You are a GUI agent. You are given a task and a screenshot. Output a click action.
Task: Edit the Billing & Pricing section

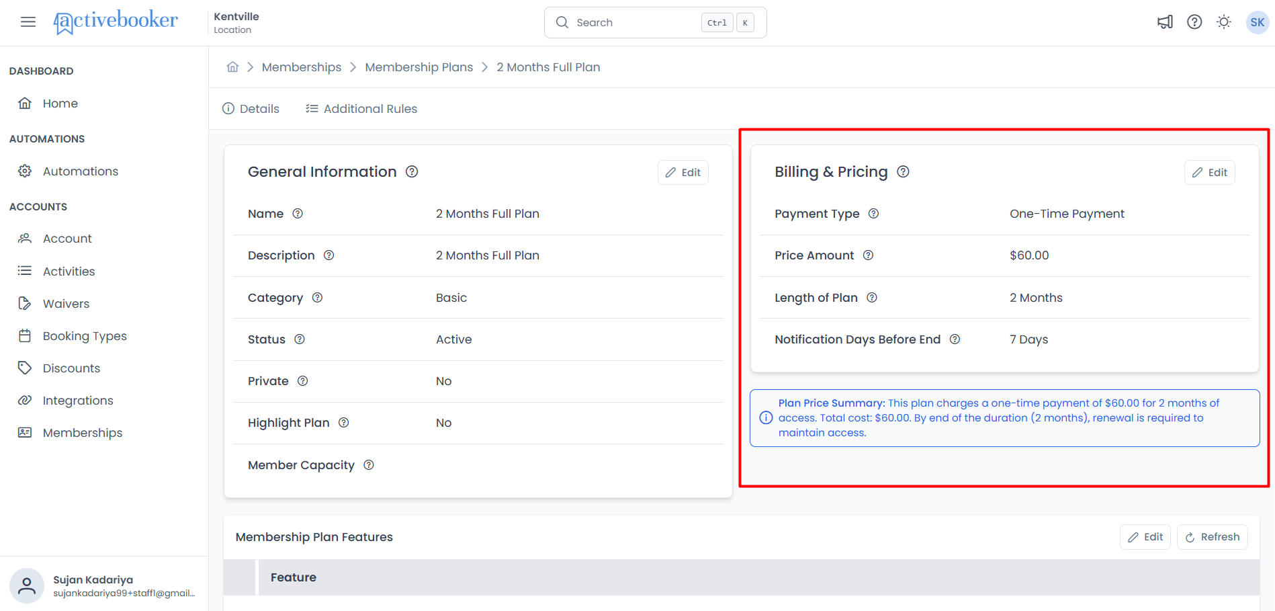(1210, 173)
